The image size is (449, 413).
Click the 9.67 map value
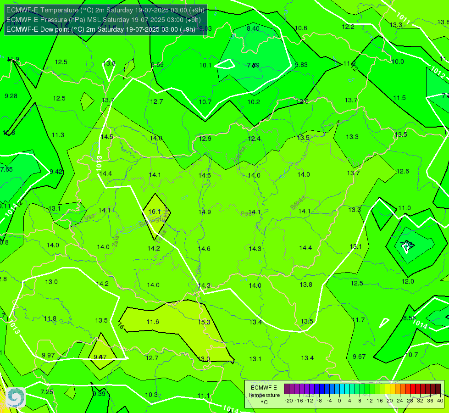359,357
